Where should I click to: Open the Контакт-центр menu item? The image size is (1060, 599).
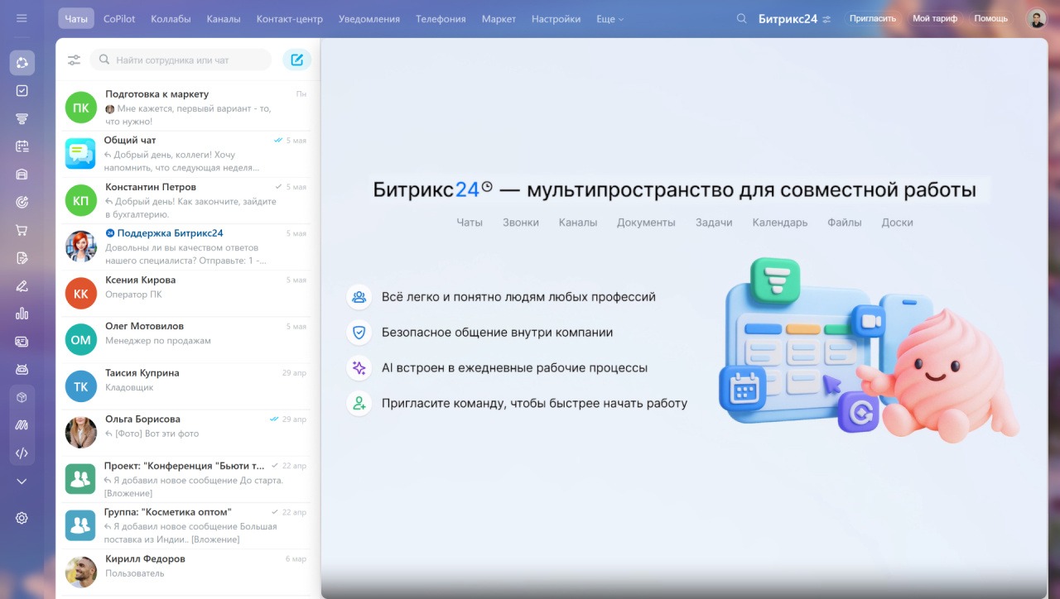click(x=289, y=18)
